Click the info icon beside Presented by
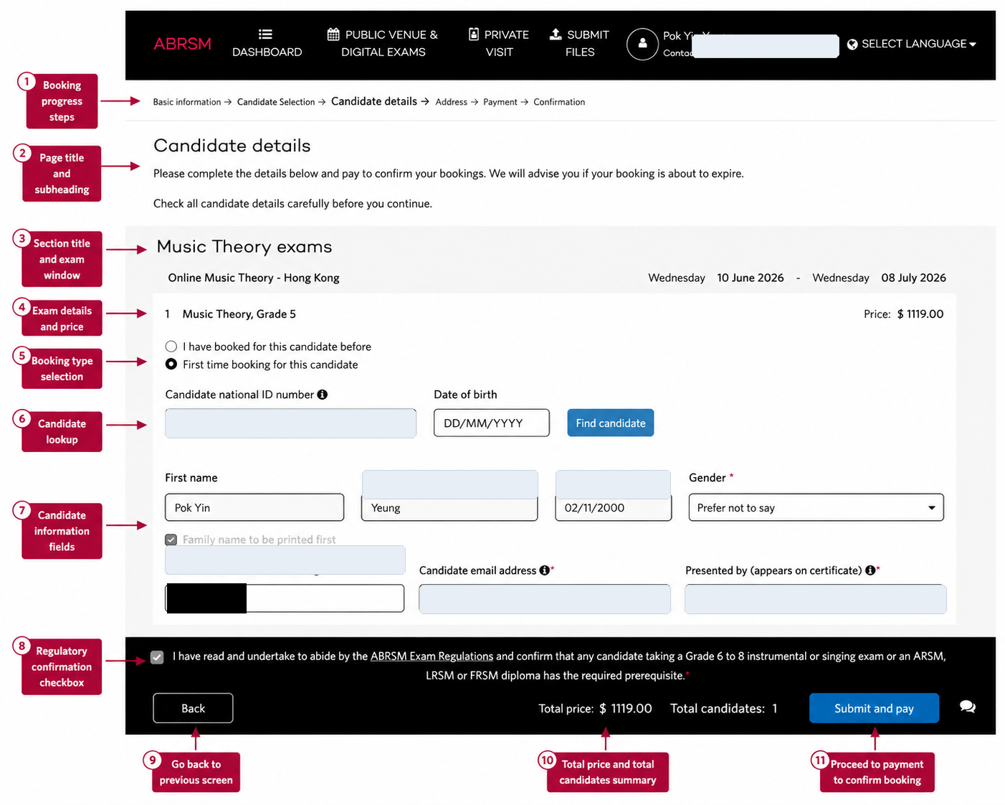The width and height of the screenshot is (1005, 805). coord(870,570)
